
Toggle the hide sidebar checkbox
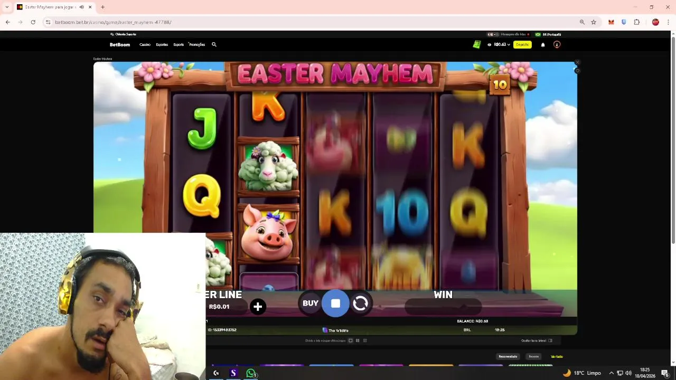tap(550, 340)
